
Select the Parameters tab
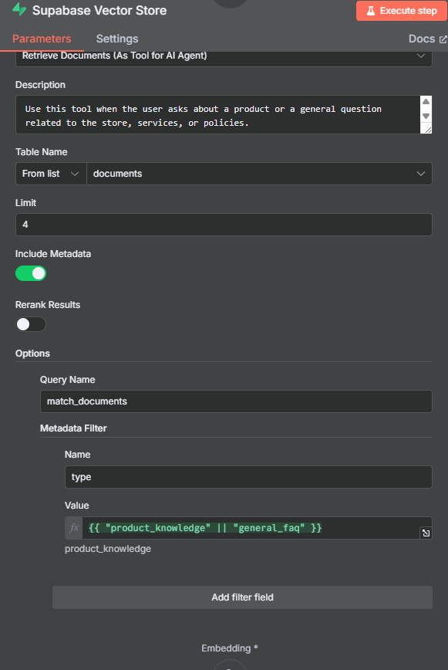pos(42,39)
